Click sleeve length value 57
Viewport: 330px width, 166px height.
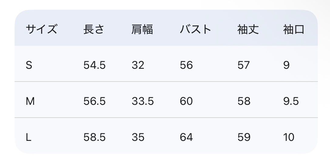(x=244, y=65)
